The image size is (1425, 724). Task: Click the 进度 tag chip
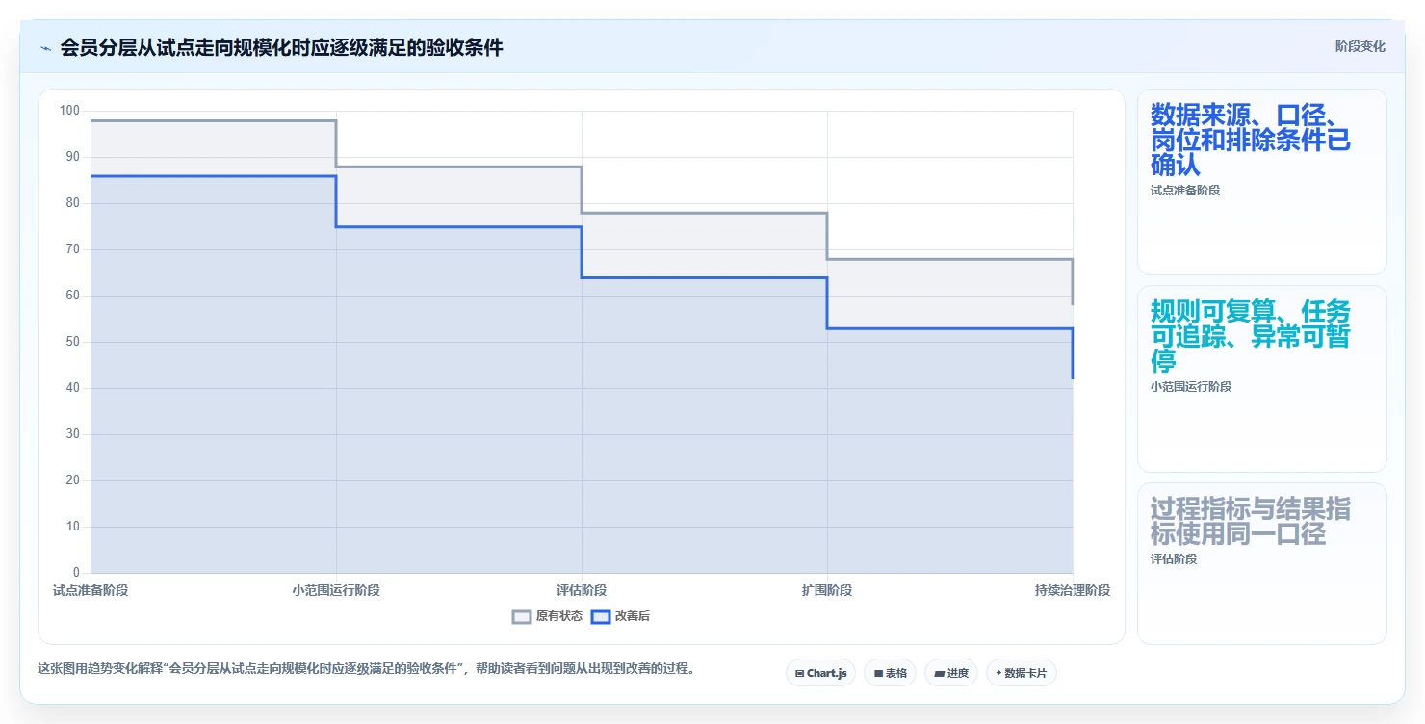pyautogui.click(x=950, y=673)
